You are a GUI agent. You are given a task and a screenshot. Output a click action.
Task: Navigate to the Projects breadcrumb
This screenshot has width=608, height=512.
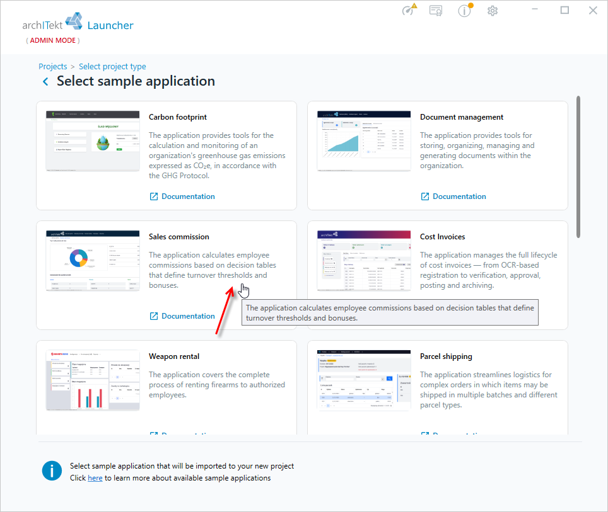tap(53, 67)
